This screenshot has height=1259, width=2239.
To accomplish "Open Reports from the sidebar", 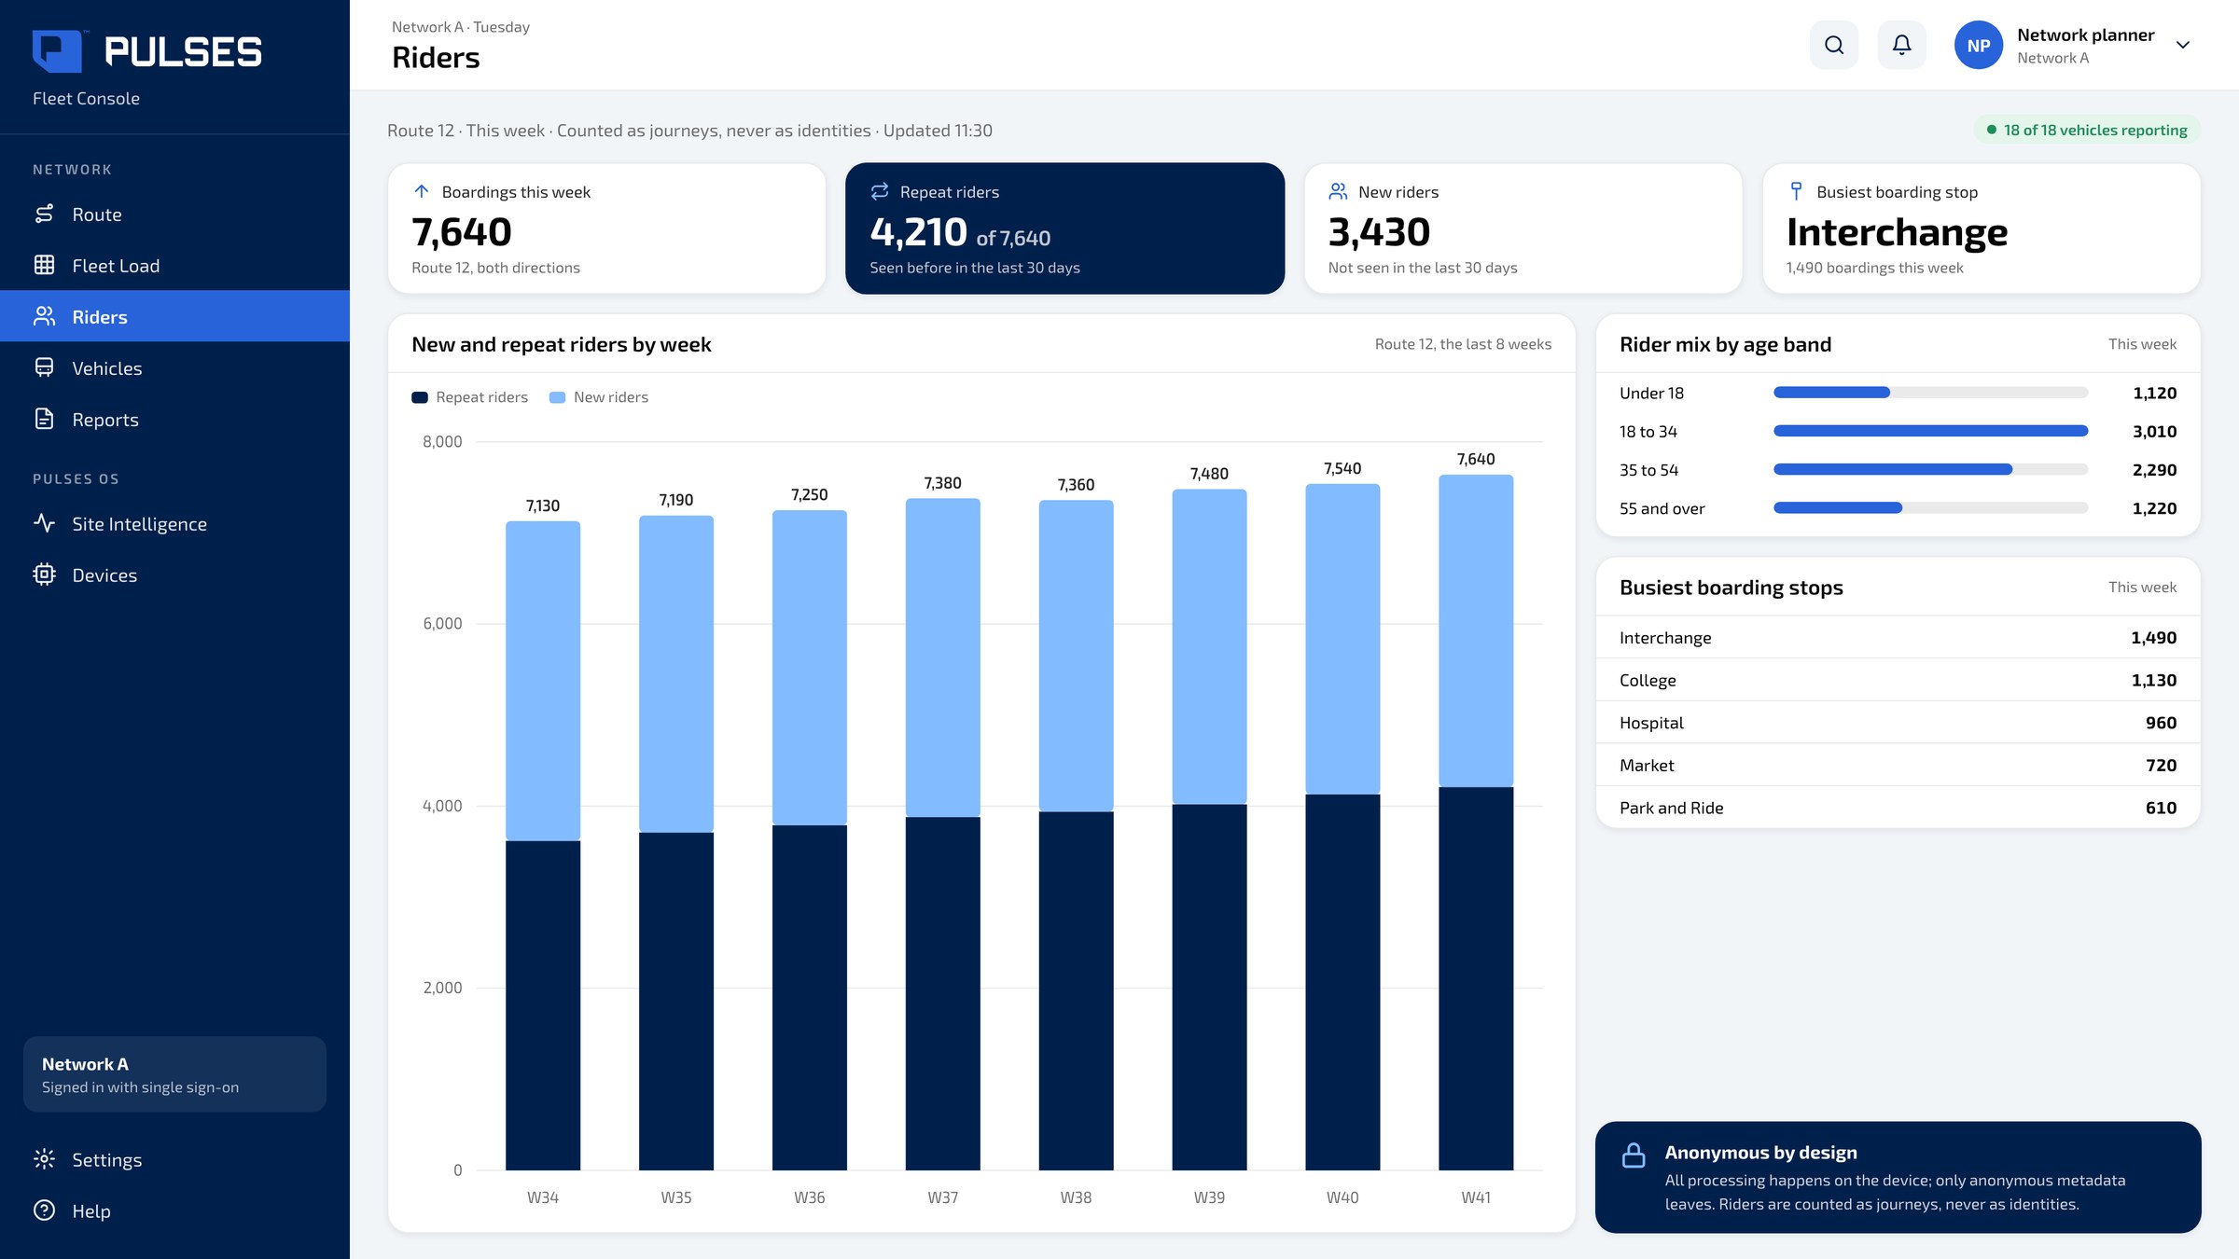I will (174, 420).
